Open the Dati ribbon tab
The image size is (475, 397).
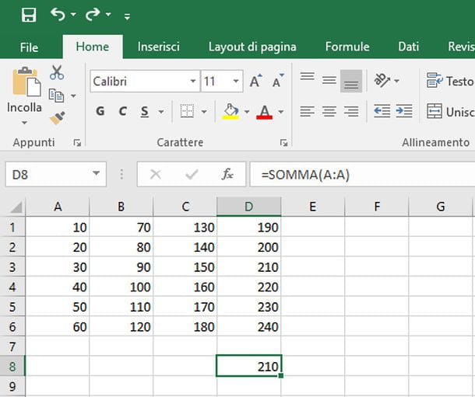coord(408,47)
